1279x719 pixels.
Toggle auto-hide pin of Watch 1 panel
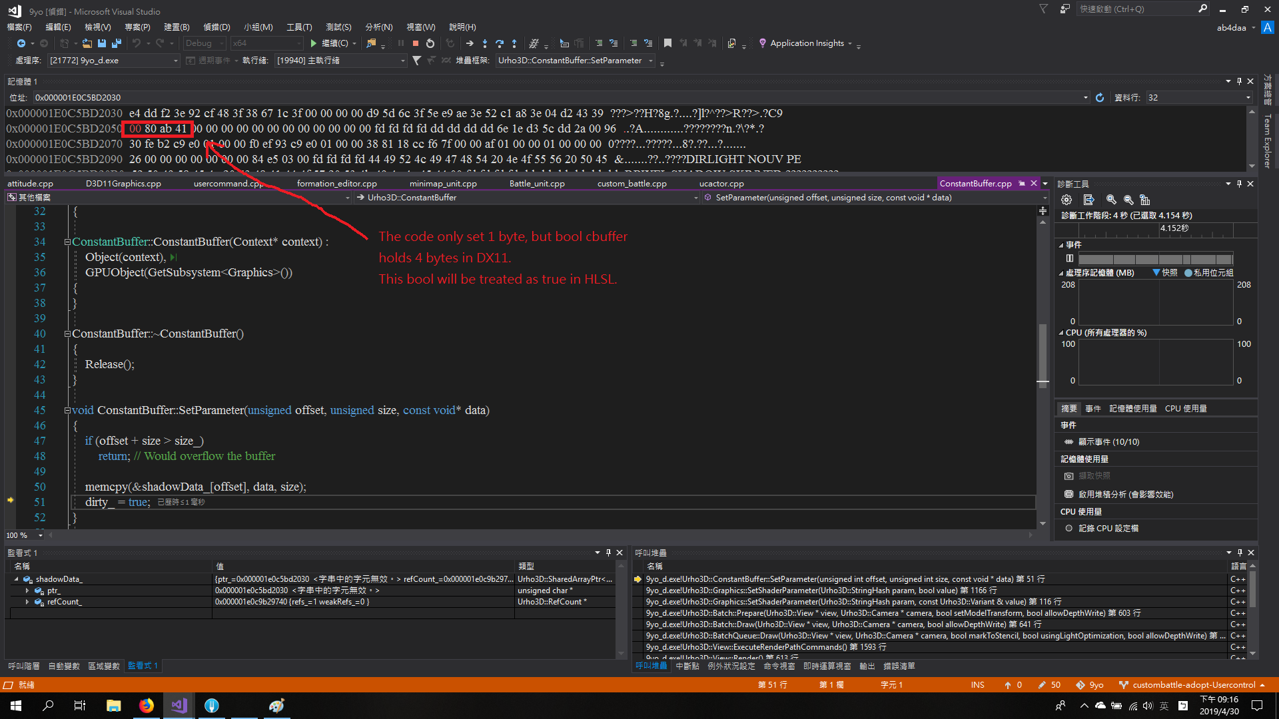[x=608, y=553]
